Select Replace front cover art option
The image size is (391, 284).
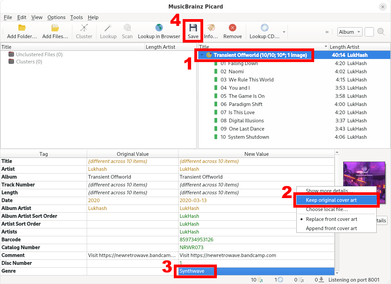[331, 219]
